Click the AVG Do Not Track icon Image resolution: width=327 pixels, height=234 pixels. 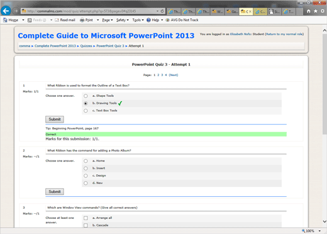pyautogui.click(x=167, y=20)
